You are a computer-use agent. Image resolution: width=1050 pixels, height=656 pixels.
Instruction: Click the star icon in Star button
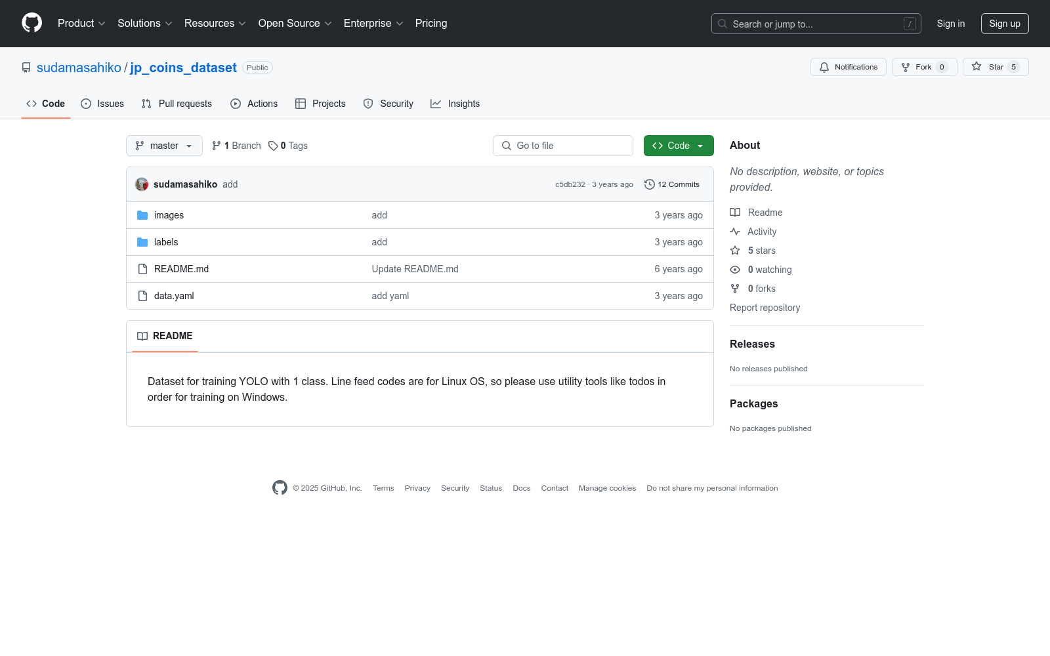coord(976,67)
